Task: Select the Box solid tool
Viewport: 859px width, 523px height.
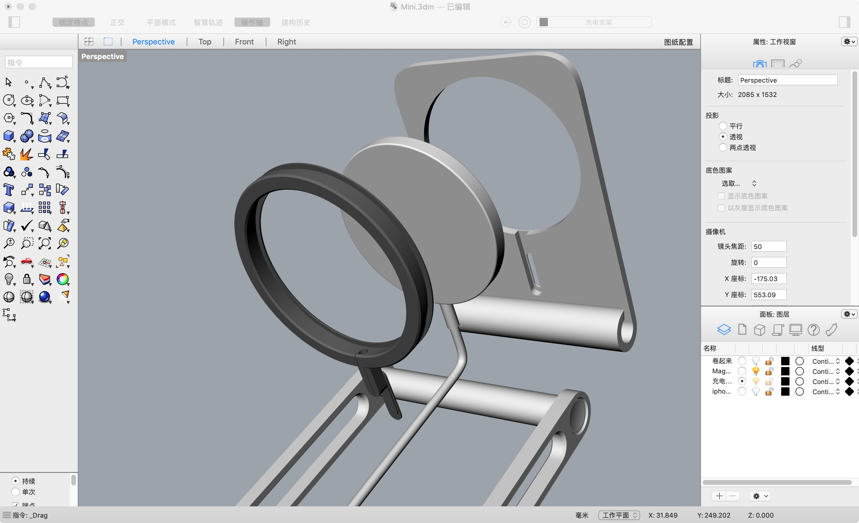Action: click(9, 136)
